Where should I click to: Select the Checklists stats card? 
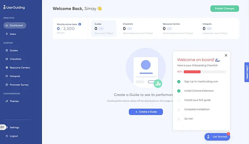138,29
